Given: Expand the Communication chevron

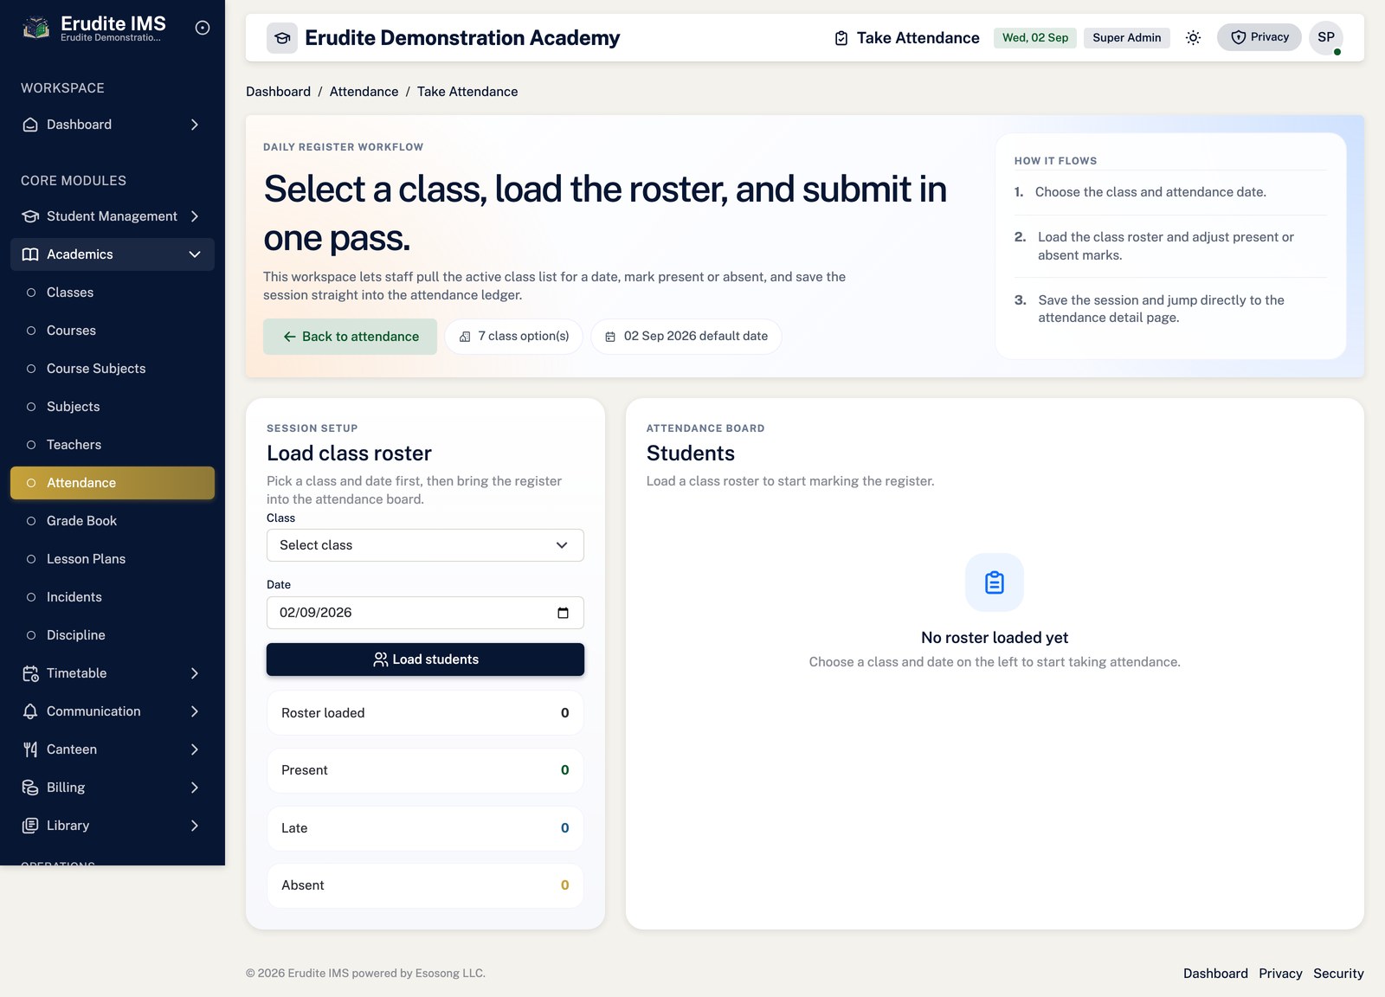Looking at the screenshot, I should 195,711.
